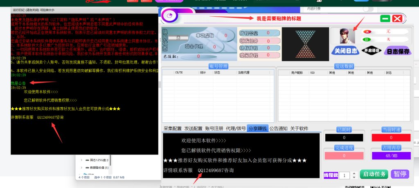Open the 采集配置 tab
The height and width of the screenshot is (188, 419).
coord(173,128)
